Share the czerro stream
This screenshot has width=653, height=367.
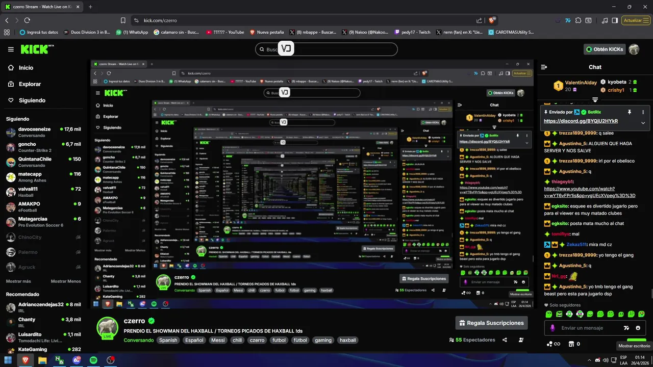(505, 340)
